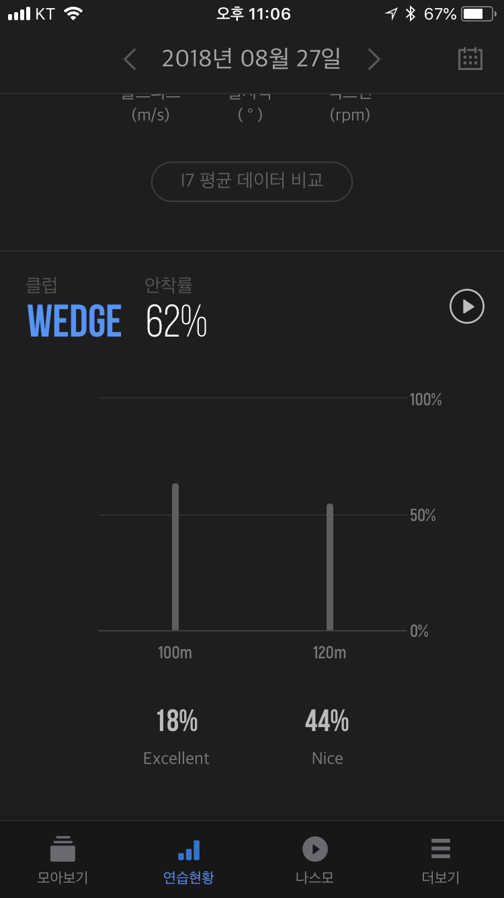Open the 모아보기 tab

point(62,860)
